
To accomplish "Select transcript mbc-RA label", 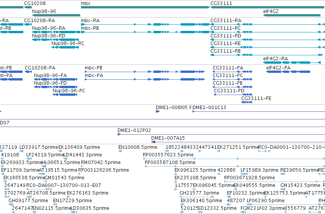I will (90, 21).
